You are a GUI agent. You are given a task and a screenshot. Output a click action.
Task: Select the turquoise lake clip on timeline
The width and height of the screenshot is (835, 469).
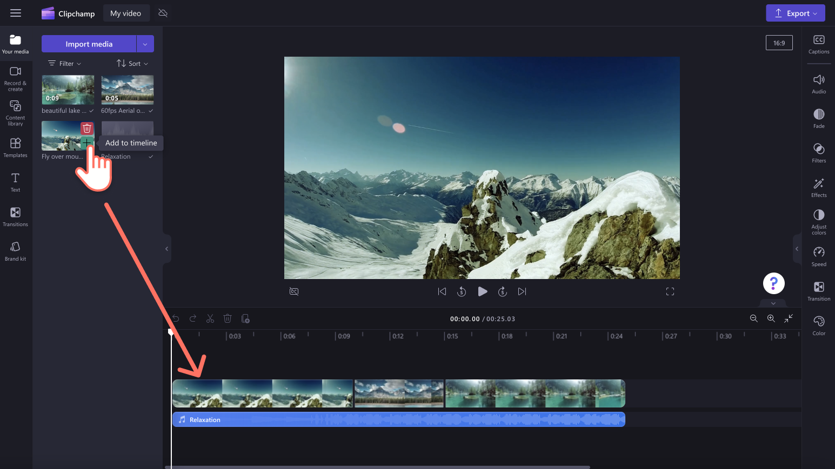(535, 393)
